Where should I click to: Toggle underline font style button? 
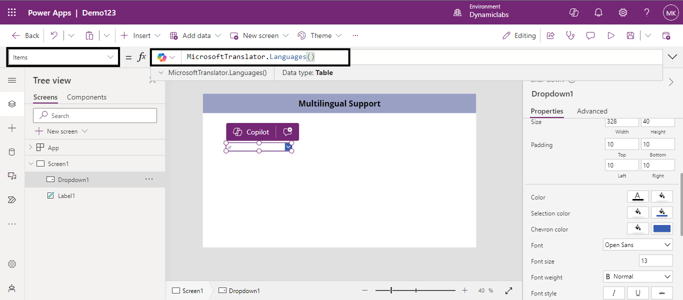638,293
